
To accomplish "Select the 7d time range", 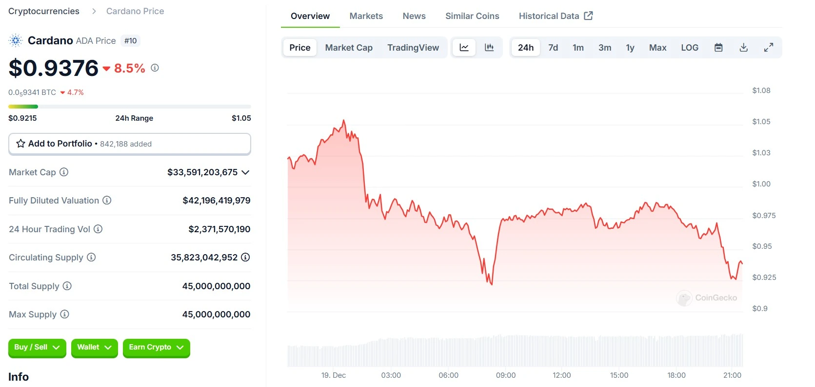I will click(553, 48).
